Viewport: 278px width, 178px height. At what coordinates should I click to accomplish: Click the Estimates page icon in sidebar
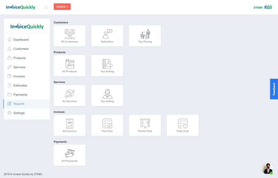click(9, 85)
